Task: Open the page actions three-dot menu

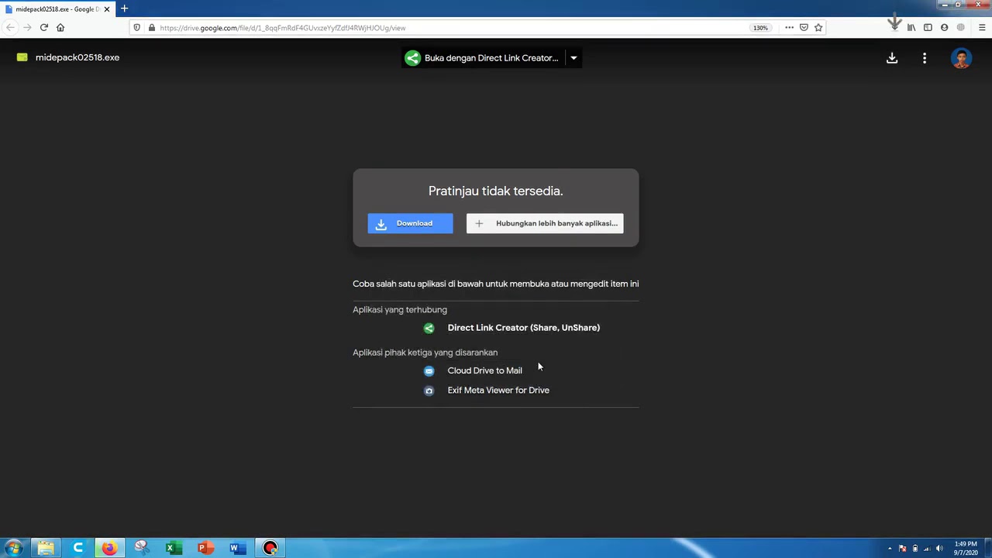Action: [789, 28]
